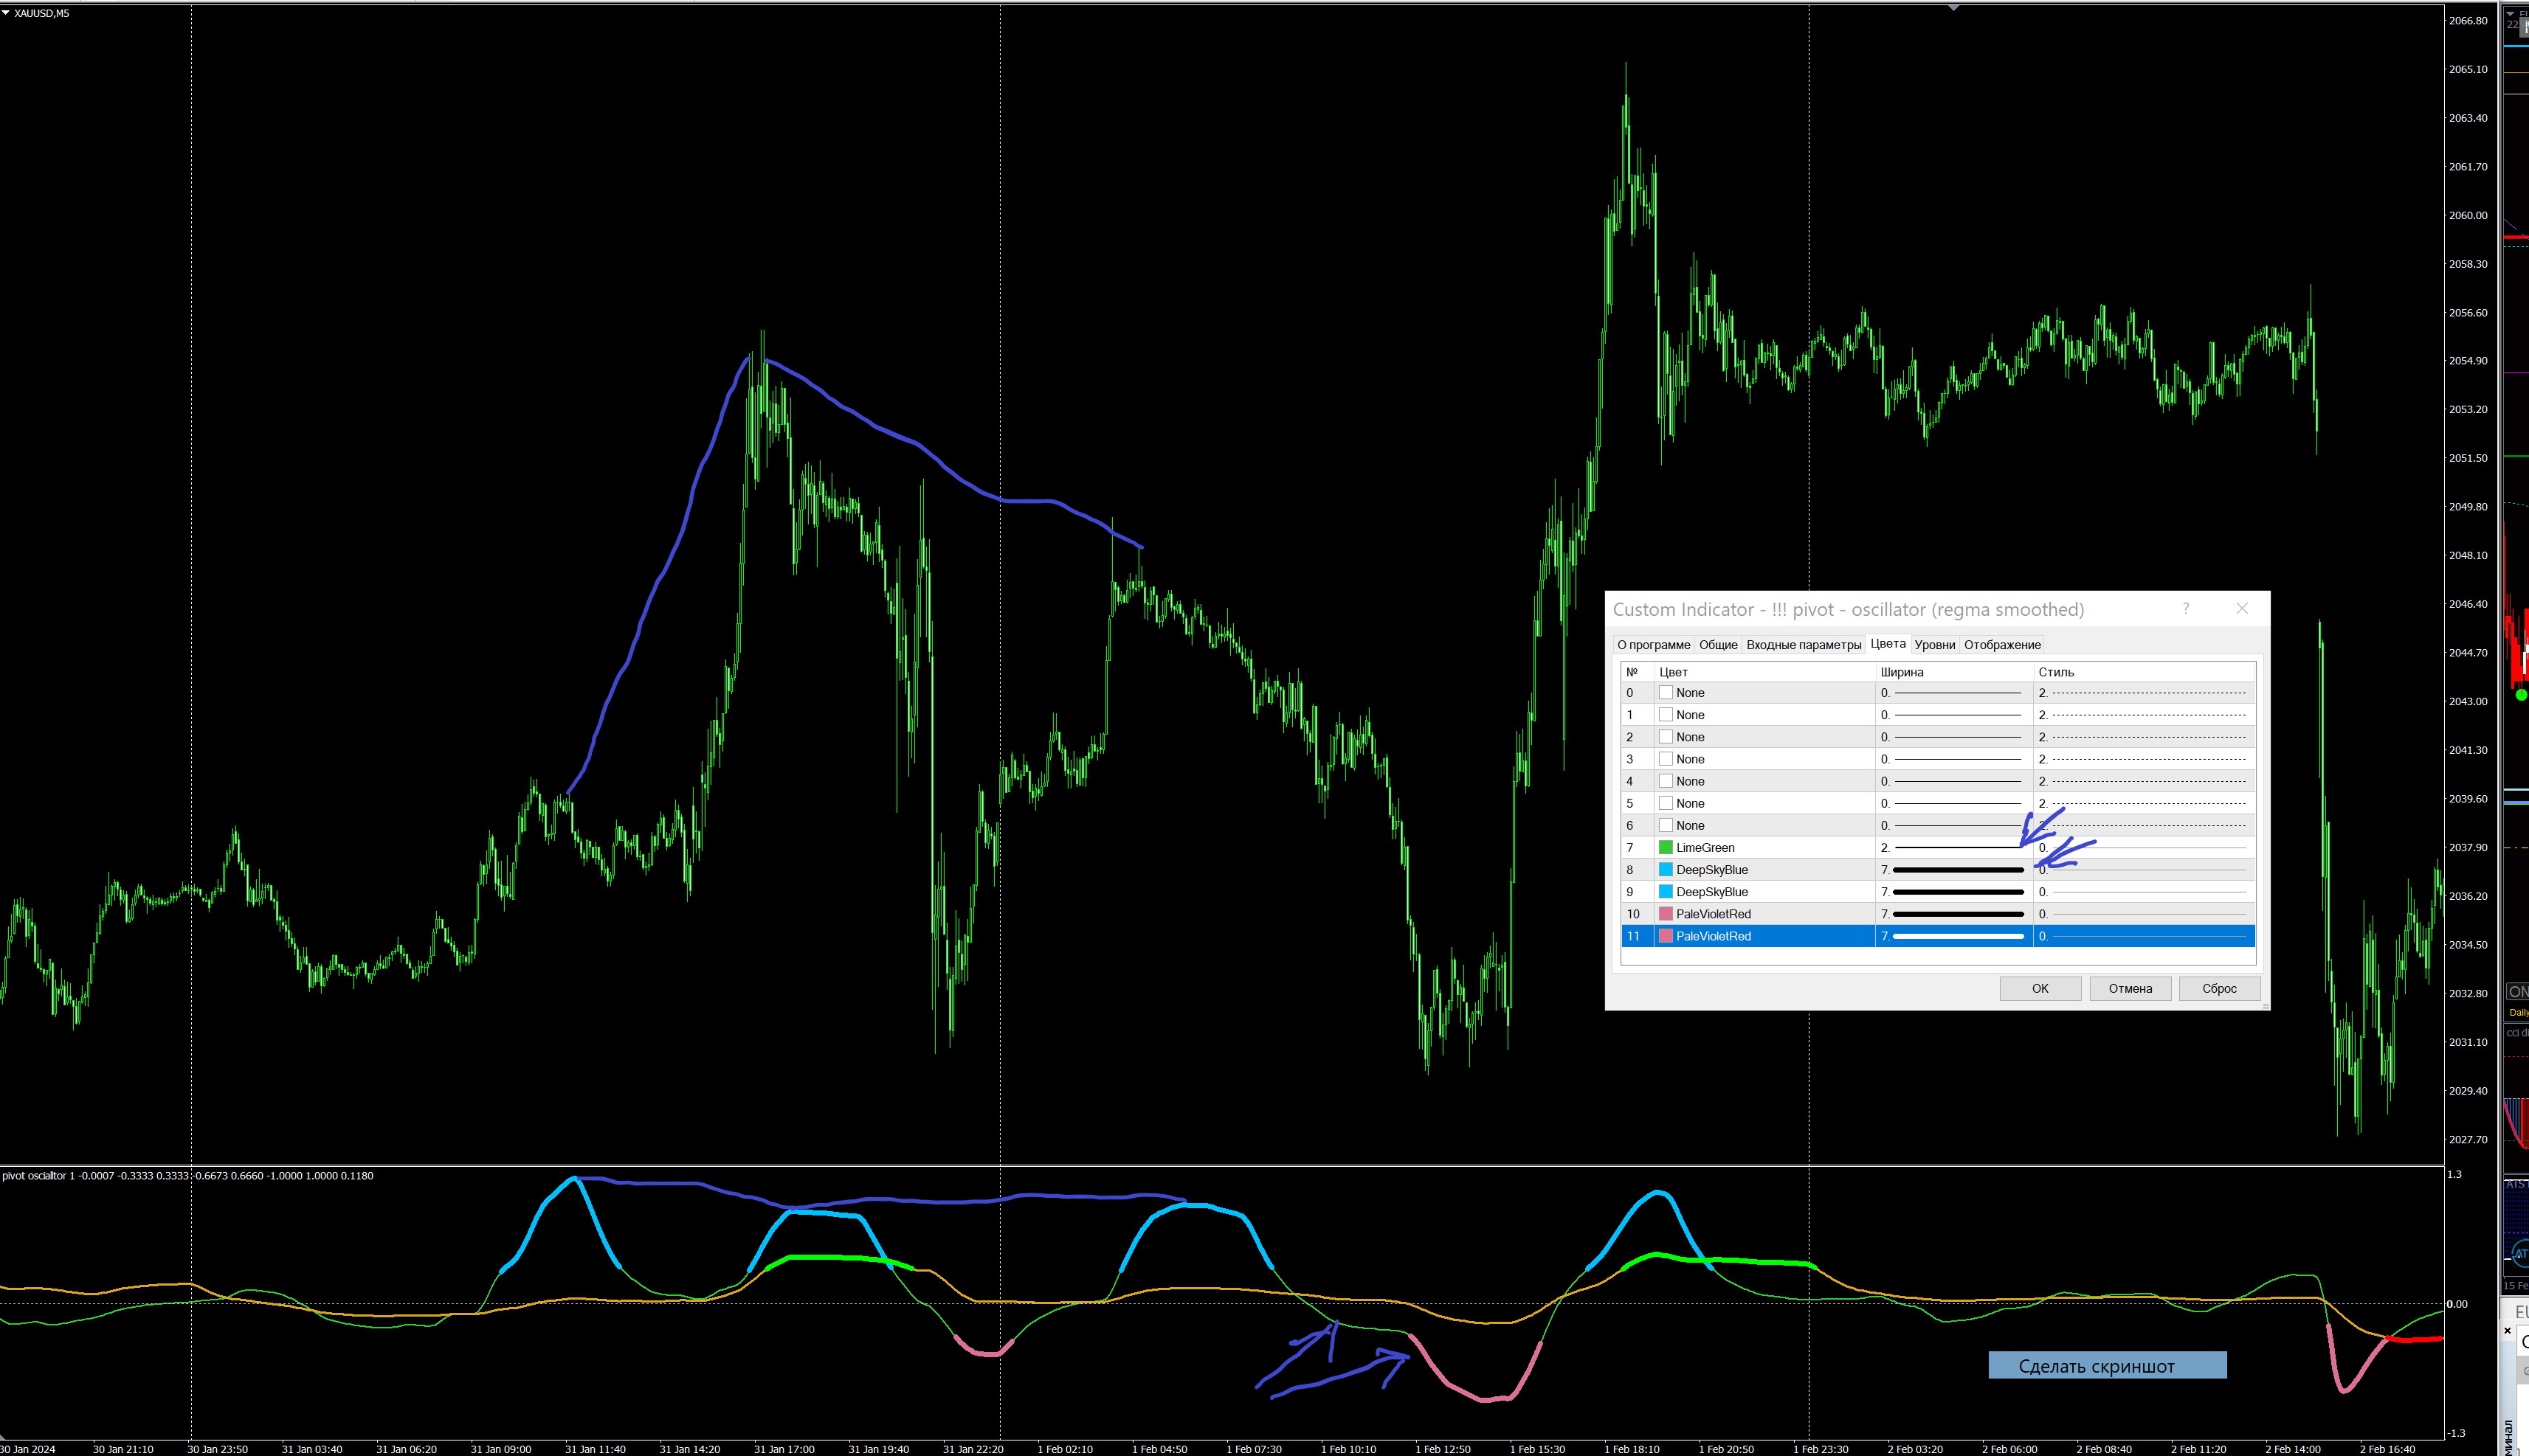Click the PaleVioletRed swatch in row 10

click(1666, 914)
